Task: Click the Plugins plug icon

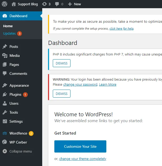Action: (x=5, y=94)
